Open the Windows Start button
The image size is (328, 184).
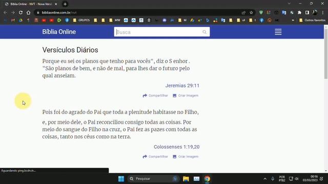(x=121, y=179)
